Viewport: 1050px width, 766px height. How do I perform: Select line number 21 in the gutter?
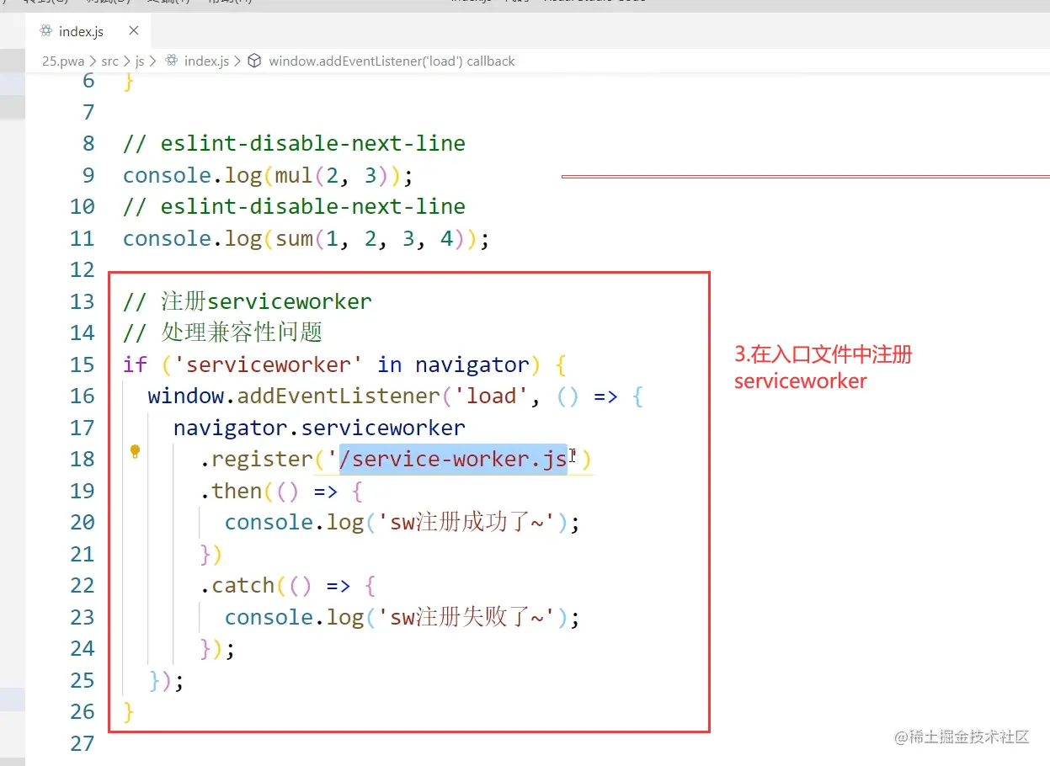tap(83, 554)
